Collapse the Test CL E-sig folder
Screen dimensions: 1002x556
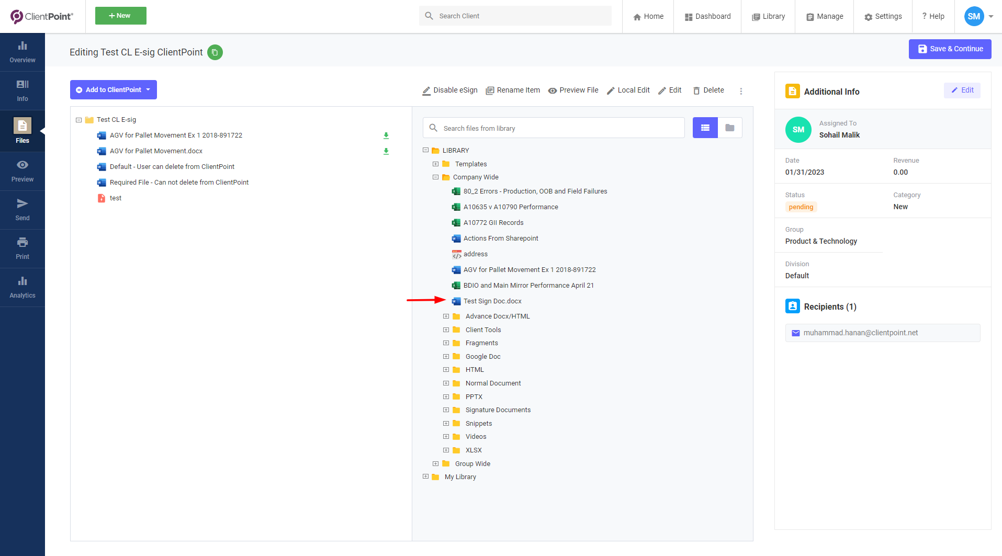click(x=78, y=120)
